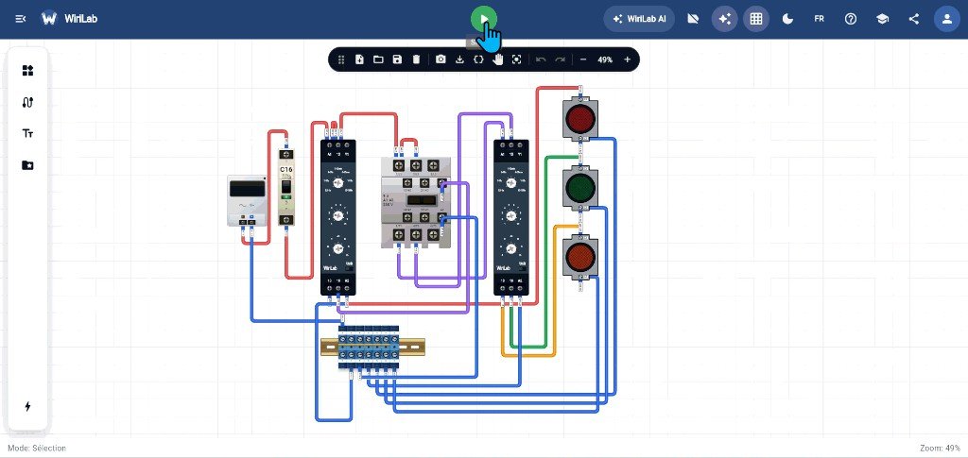Select the right WiriLab timer relay
The image size is (968, 458).
tap(511, 217)
